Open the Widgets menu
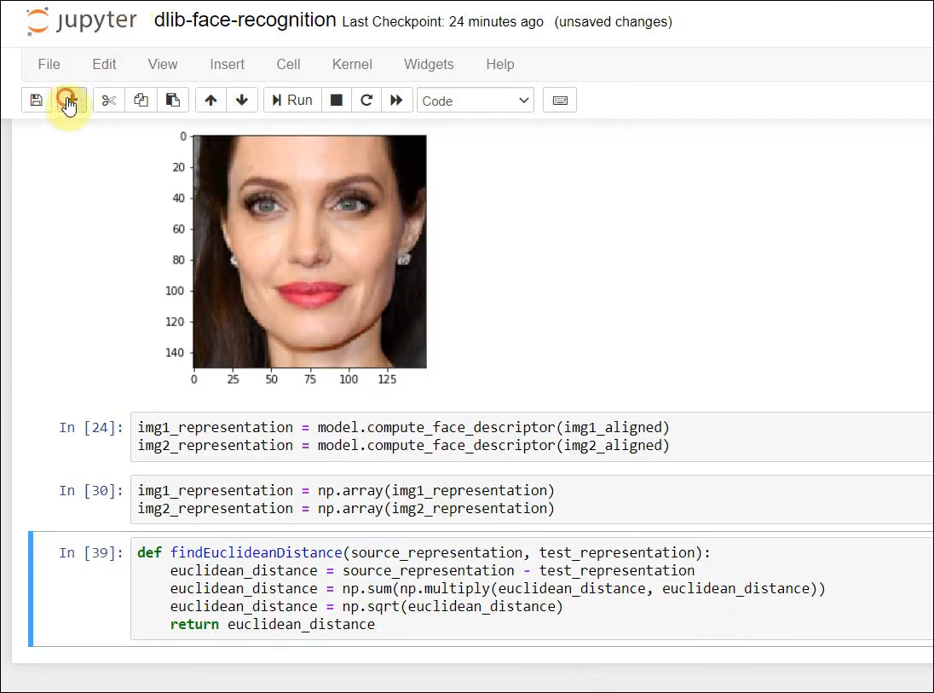 click(429, 64)
